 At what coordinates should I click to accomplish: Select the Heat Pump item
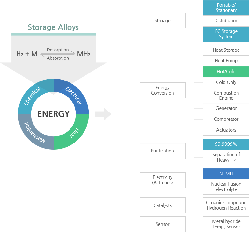[226, 61]
